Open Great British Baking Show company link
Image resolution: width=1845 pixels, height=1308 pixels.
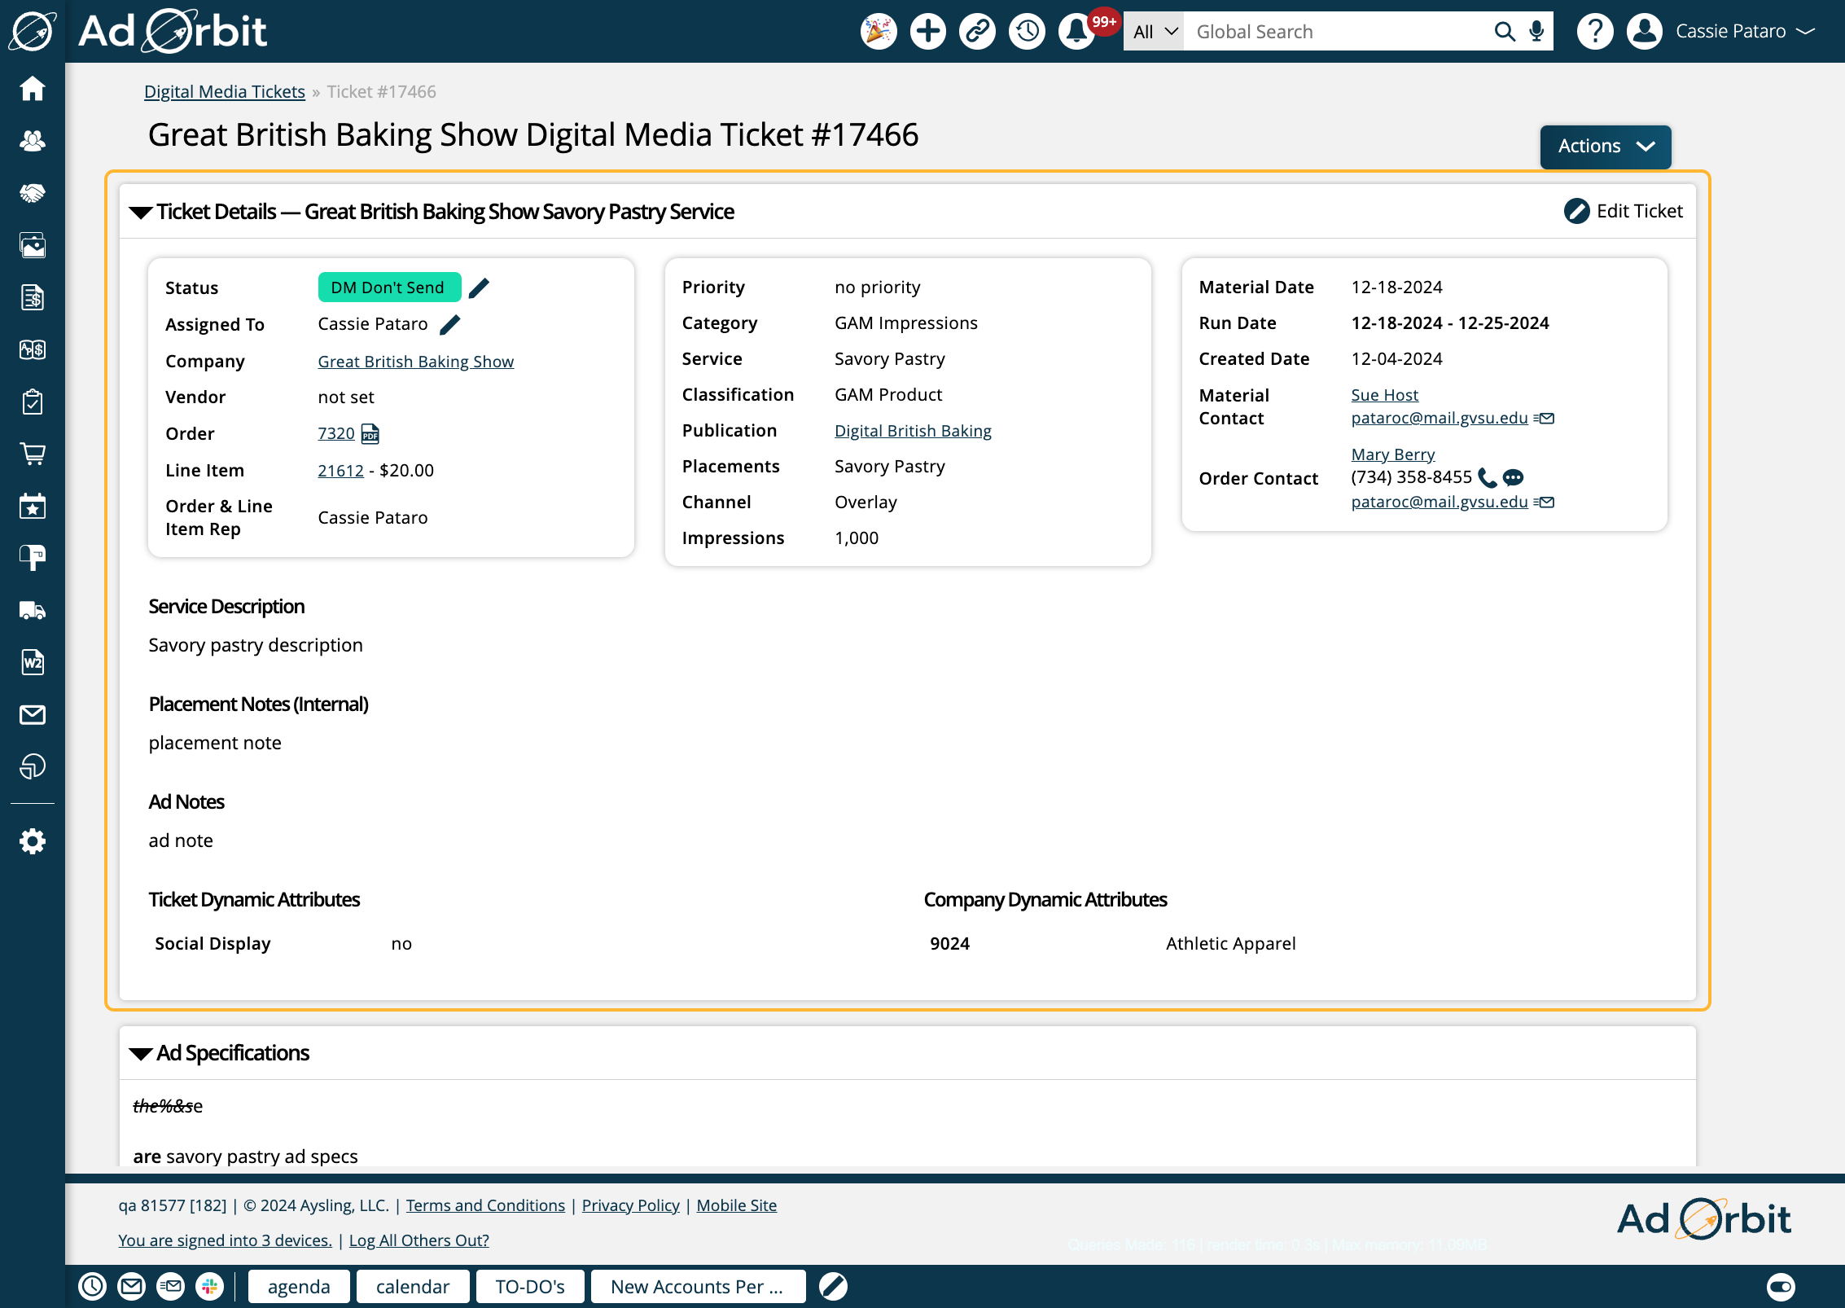pyautogui.click(x=416, y=361)
